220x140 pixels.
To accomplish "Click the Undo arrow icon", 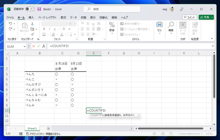I will [10, 24].
